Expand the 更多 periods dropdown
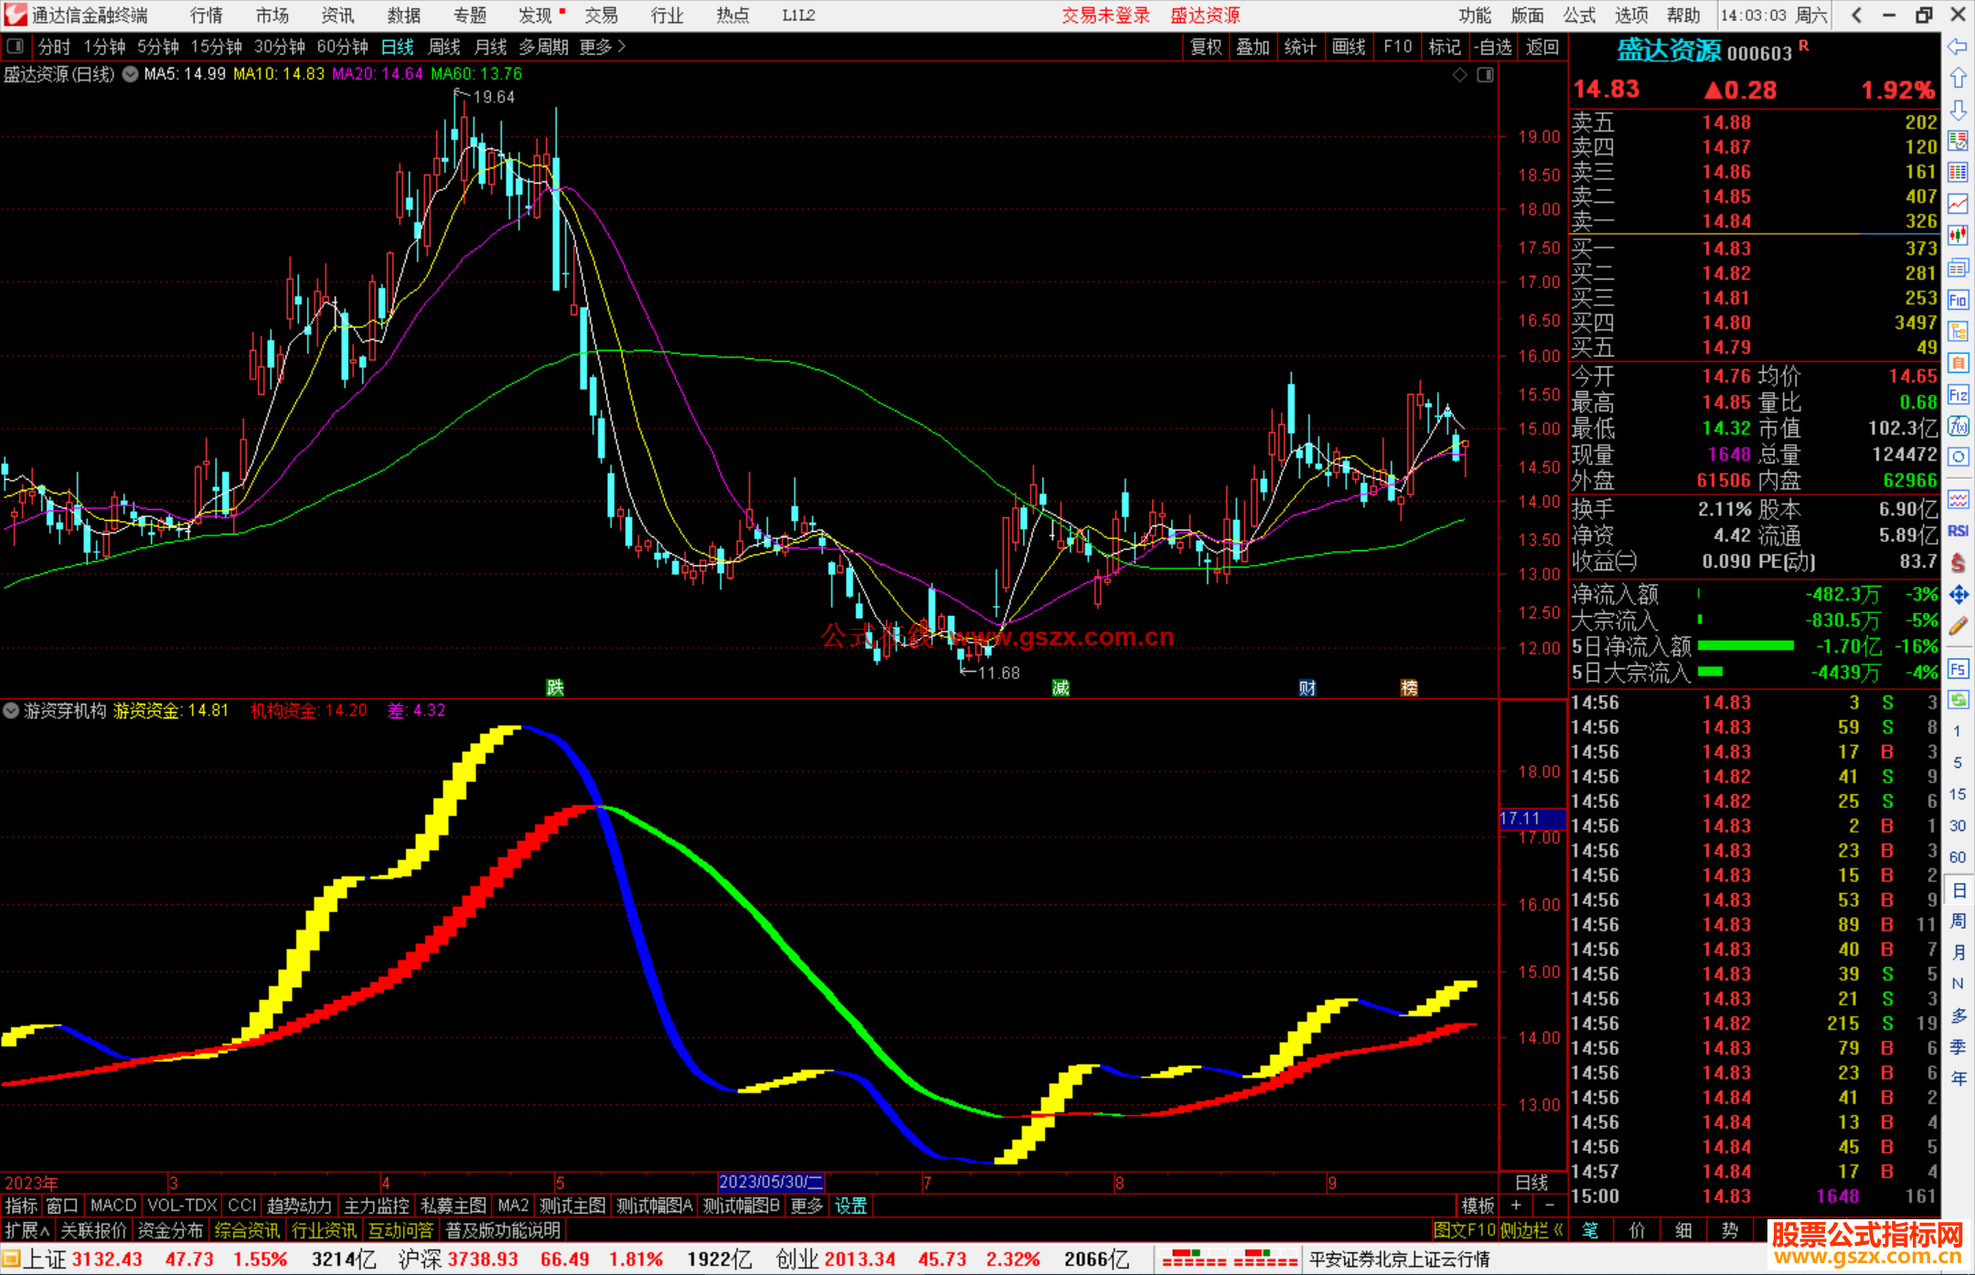This screenshot has width=1975, height=1275. 602,47
